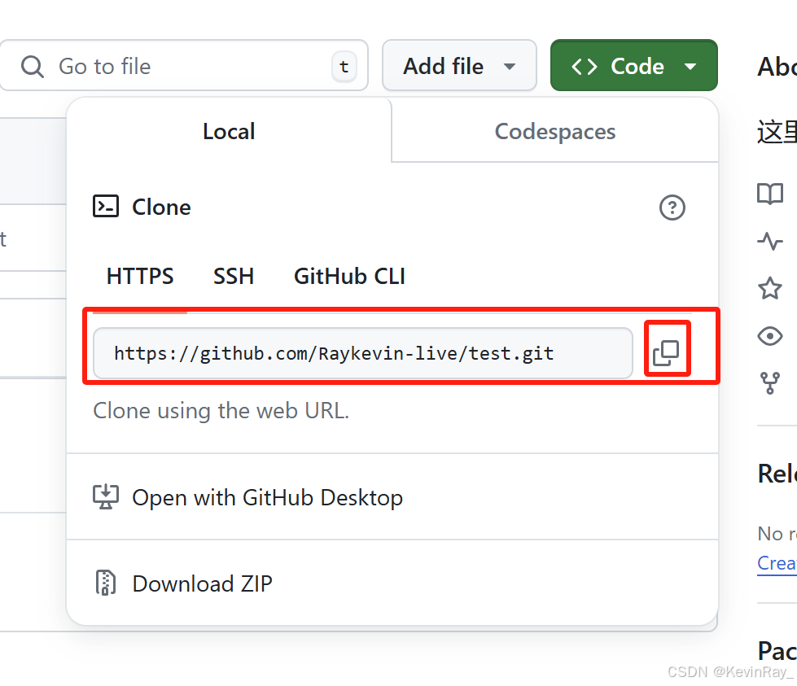The width and height of the screenshot is (797, 686).
Task: Switch to the Codespaces tab
Action: point(555,131)
